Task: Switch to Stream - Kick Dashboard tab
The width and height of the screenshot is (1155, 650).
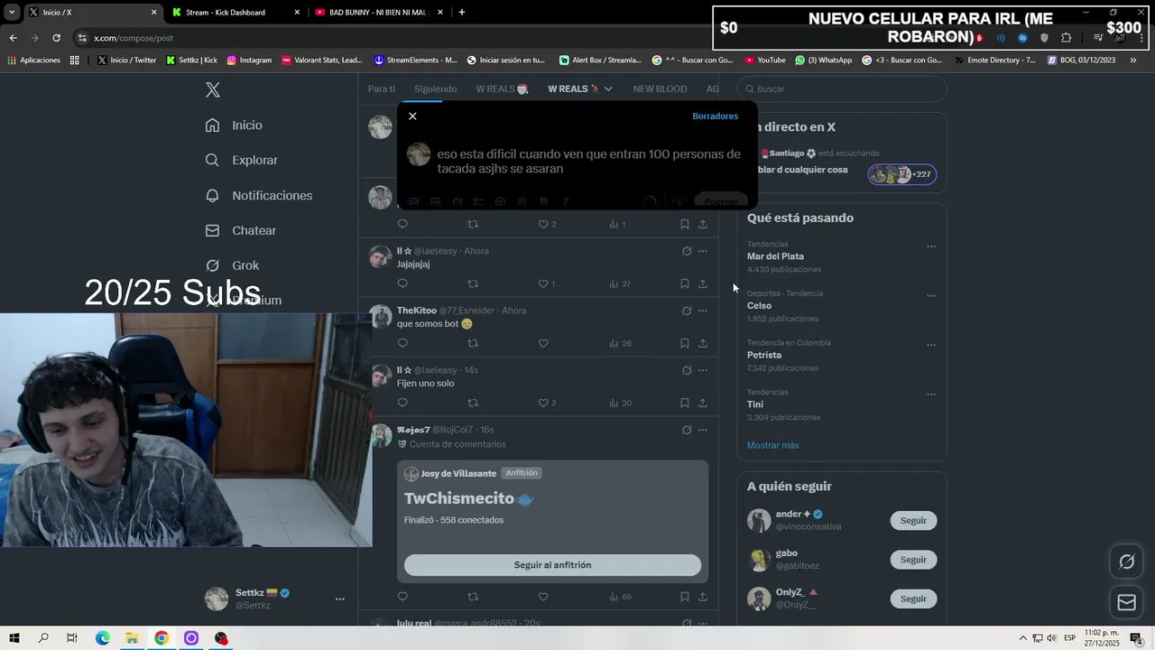Action: point(236,13)
